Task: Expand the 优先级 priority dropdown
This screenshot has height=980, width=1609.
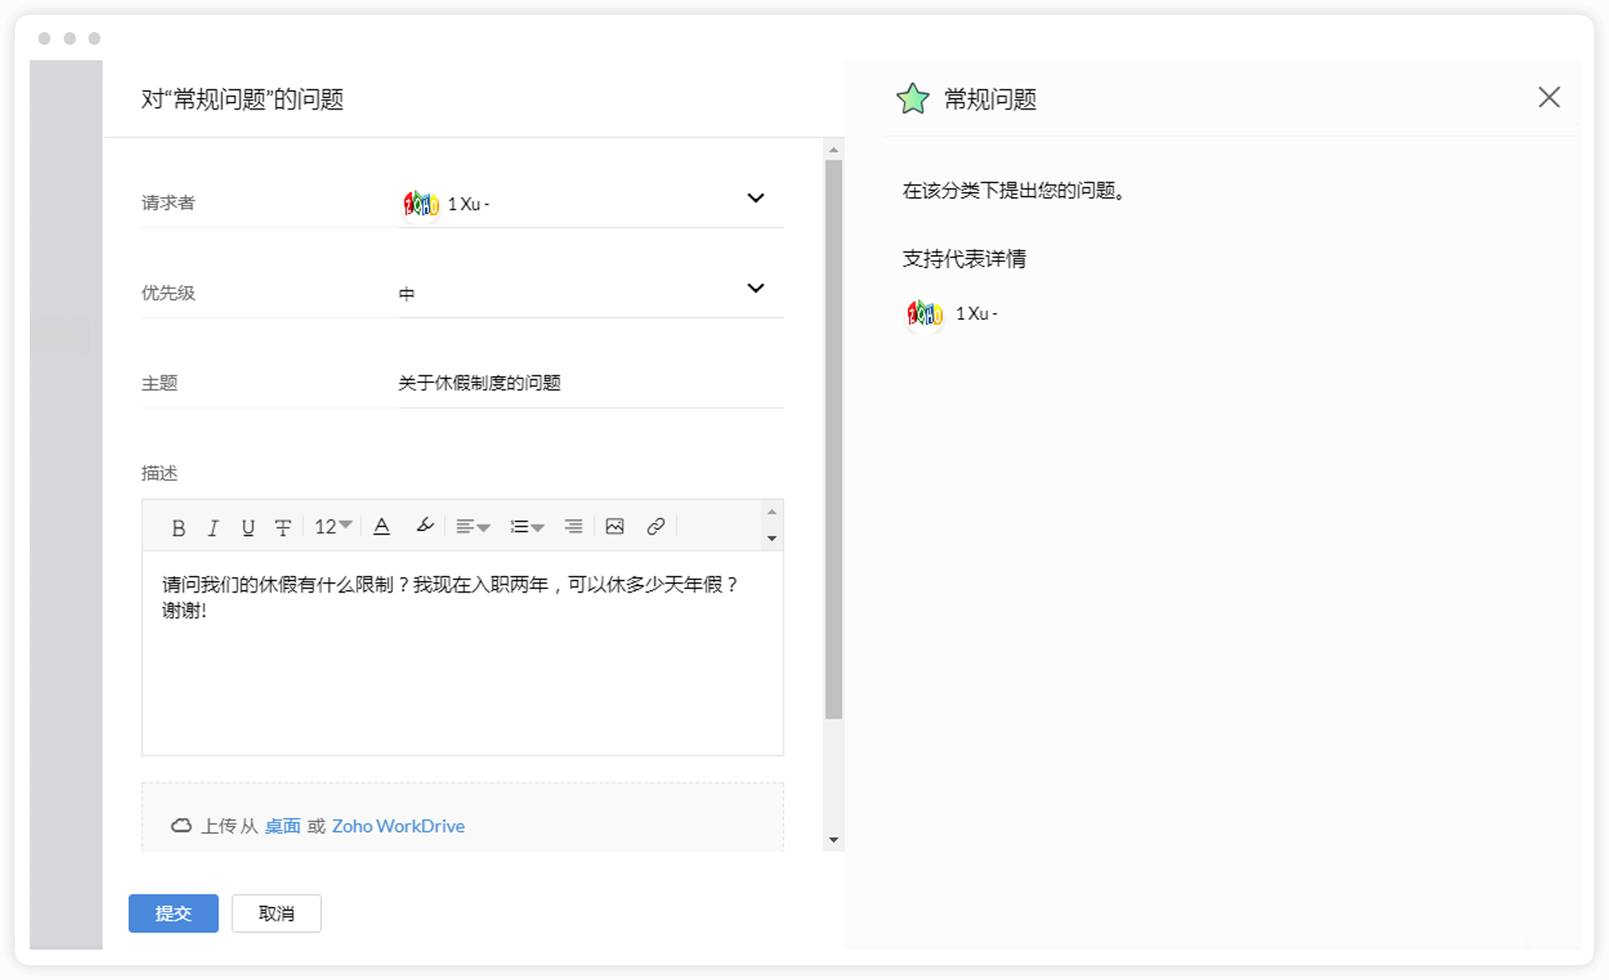Action: (756, 288)
